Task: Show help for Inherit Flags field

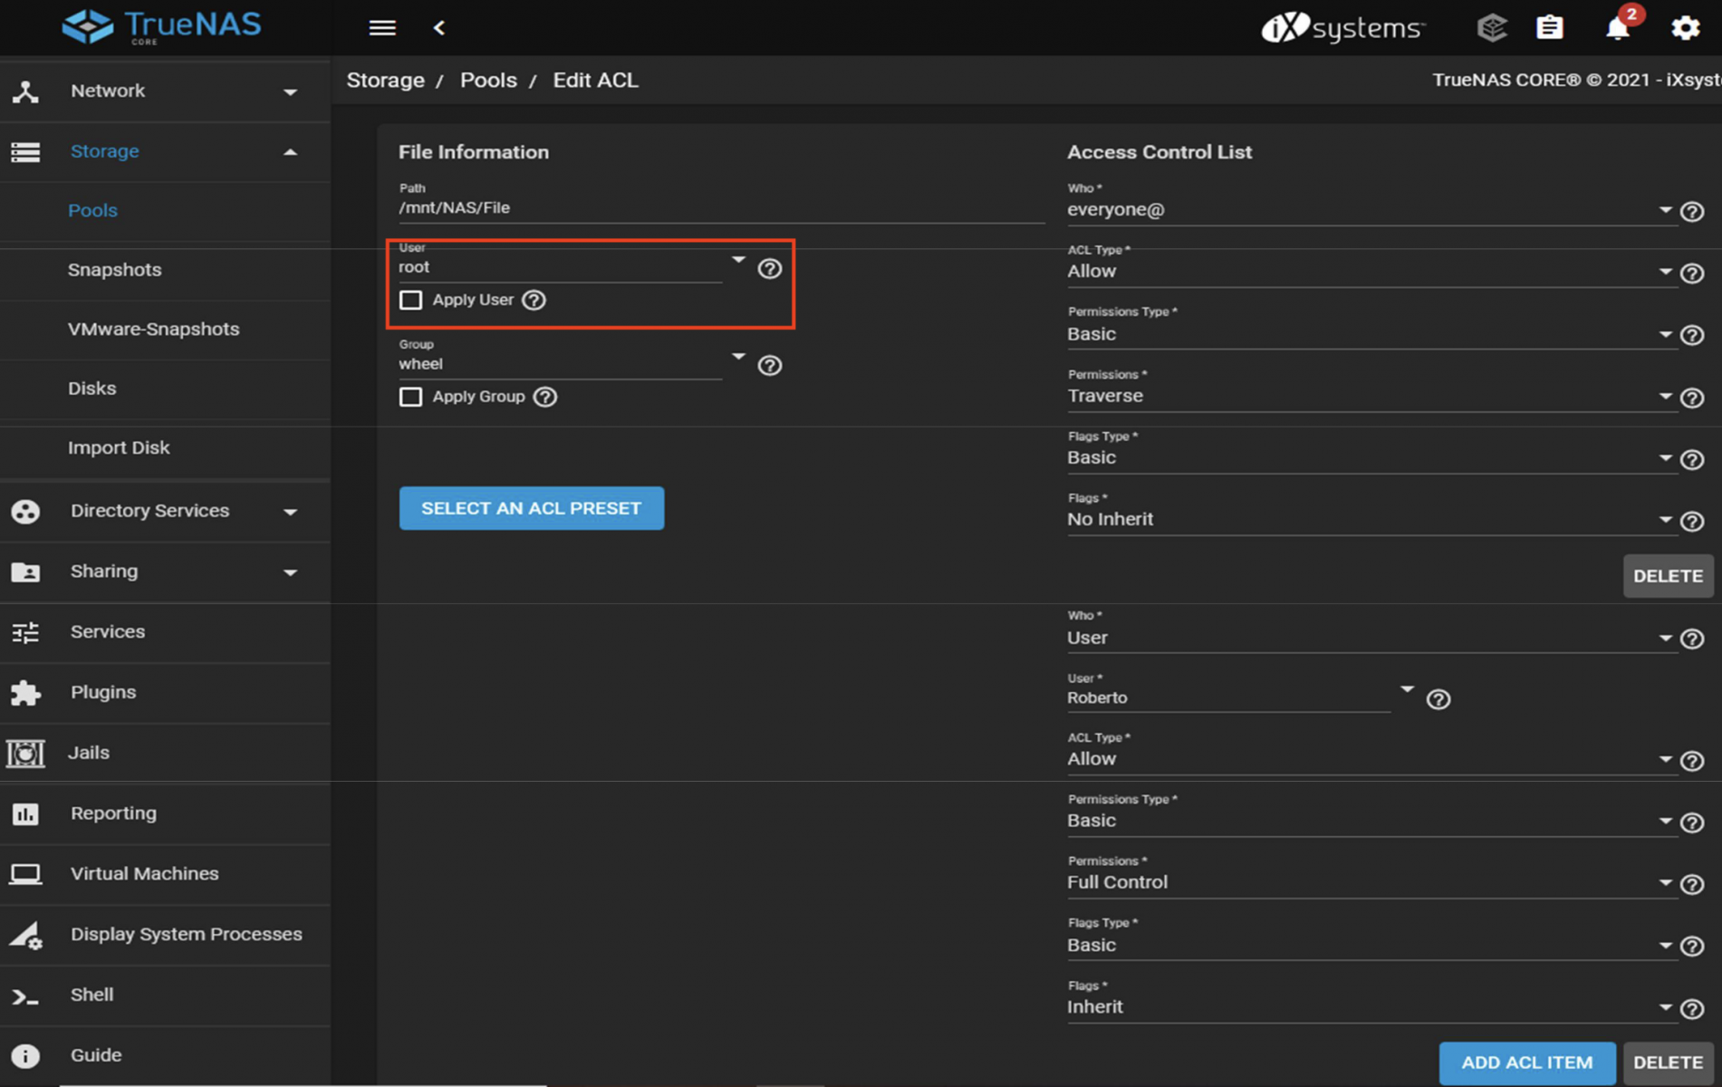Action: (x=1692, y=1009)
